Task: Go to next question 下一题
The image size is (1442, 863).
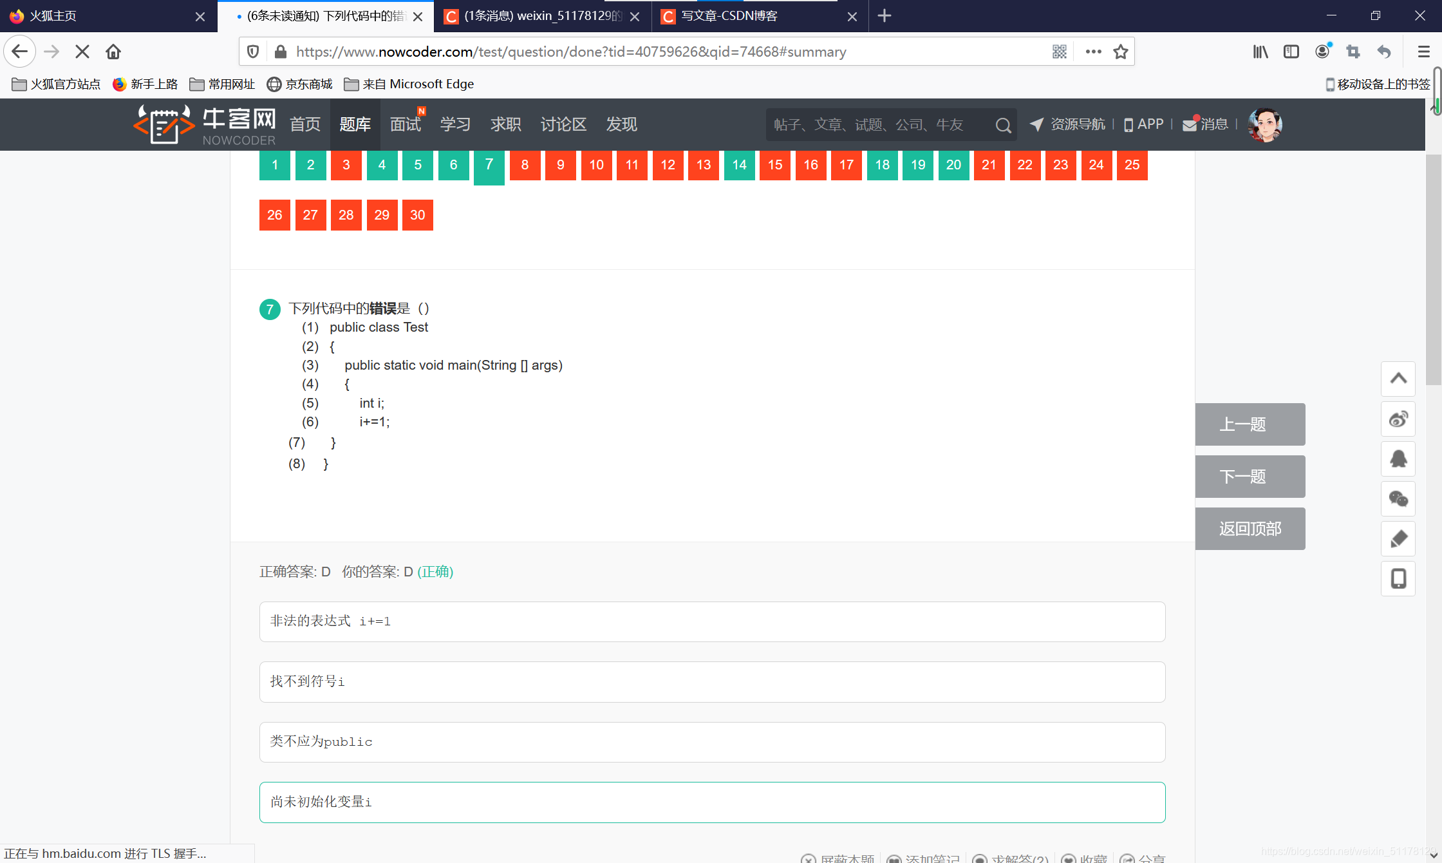Action: click(1250, 477)
